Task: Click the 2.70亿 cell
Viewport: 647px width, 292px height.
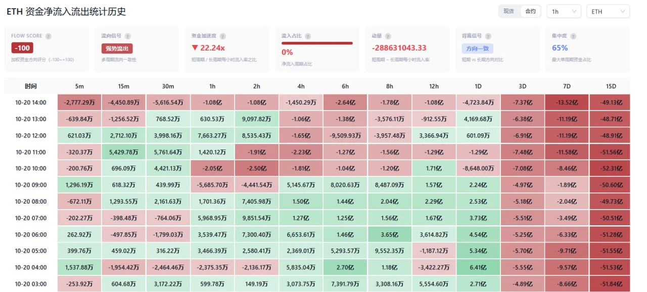Action: 345,267
